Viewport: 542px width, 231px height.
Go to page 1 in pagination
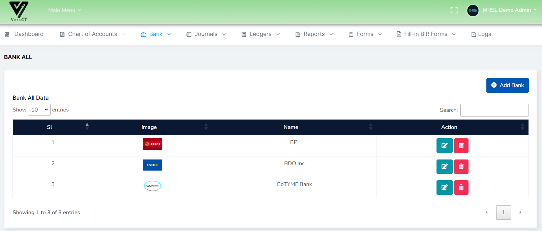point(503,213)
